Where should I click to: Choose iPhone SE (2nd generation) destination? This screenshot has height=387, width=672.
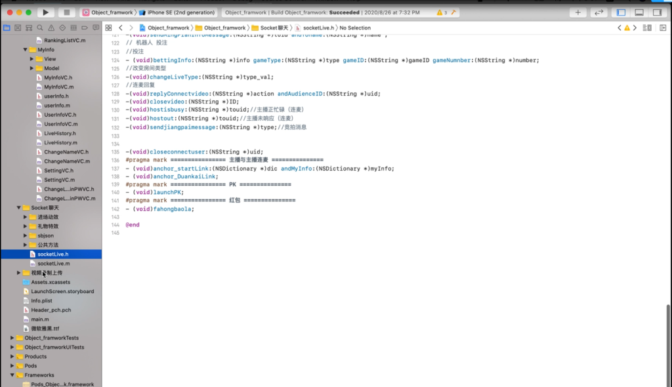point(177,12)
